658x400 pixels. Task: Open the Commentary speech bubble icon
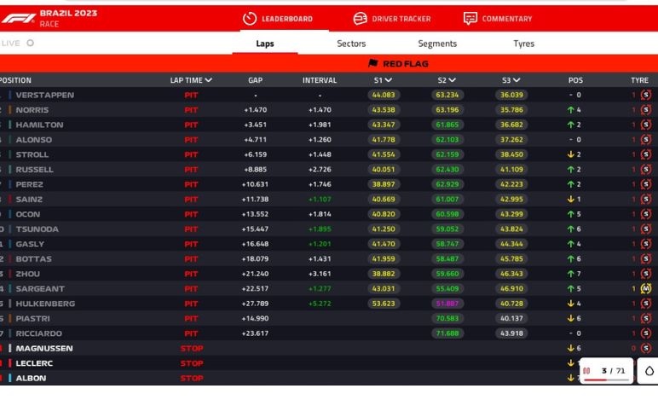point(470,19)
